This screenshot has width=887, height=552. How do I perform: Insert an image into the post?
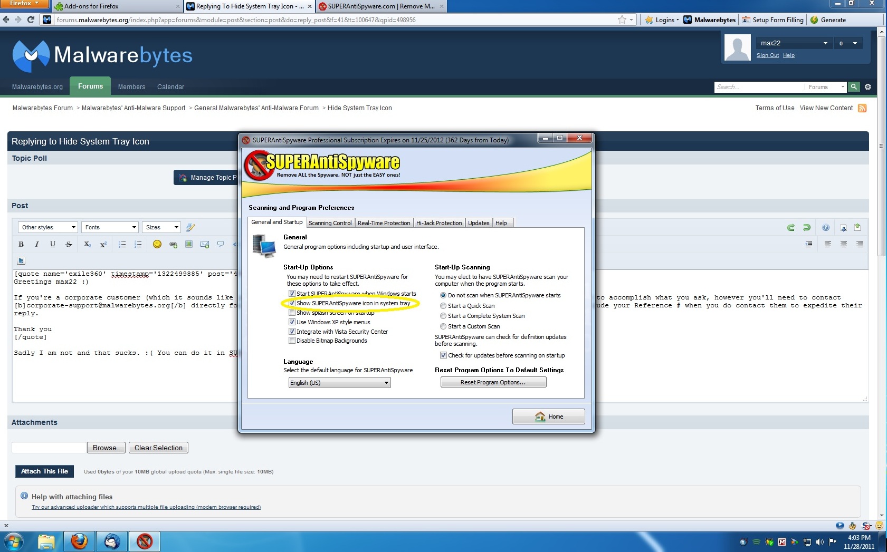point(189,244)
